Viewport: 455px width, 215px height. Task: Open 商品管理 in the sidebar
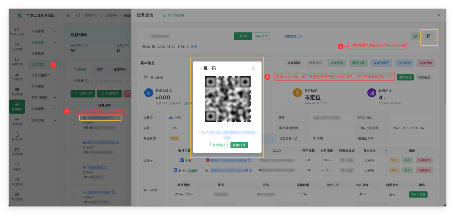click(x=17, y=92)
